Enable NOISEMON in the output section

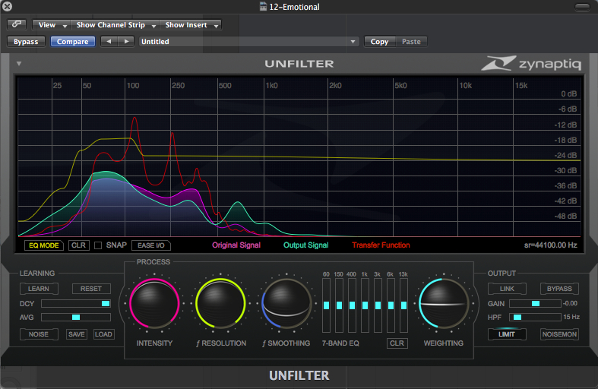click(559, 334)
